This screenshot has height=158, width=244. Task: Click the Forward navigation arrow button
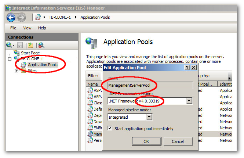click(x=22, y=17)
